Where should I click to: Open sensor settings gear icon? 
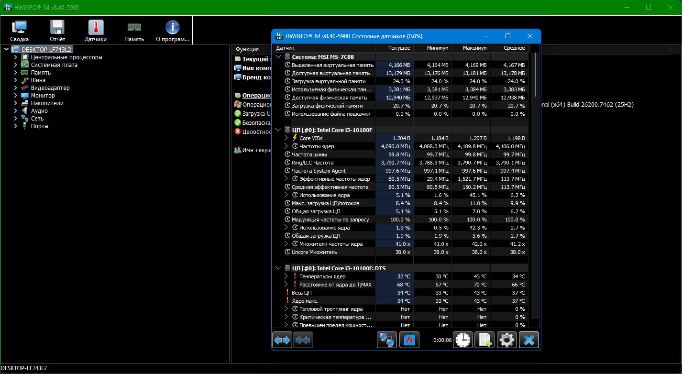pyautogui.click(x=506, y=340)
